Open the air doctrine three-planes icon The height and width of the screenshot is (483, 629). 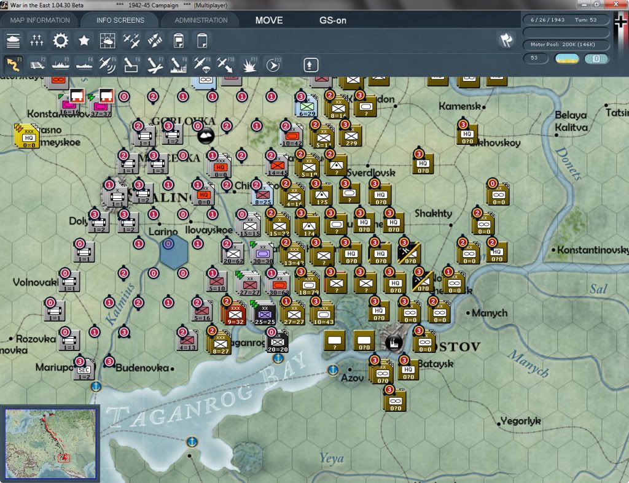point(131,41)
